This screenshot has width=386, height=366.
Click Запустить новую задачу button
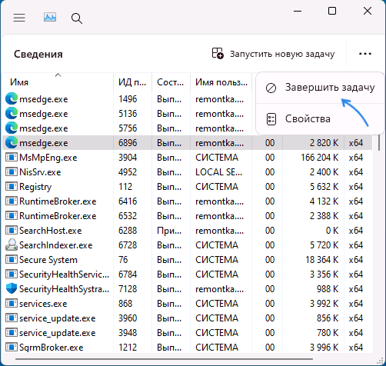tap(273, 54)
